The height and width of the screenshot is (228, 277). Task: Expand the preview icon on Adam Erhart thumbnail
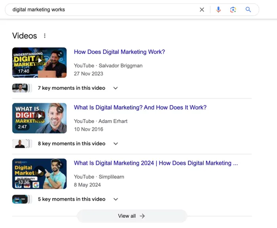[60, 109]
